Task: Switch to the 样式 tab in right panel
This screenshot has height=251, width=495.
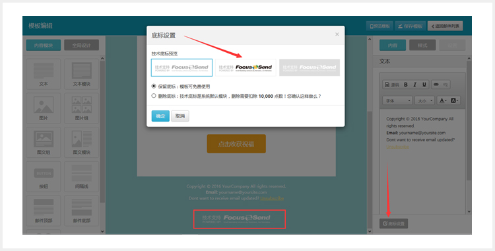Action: tap(422, 45)
